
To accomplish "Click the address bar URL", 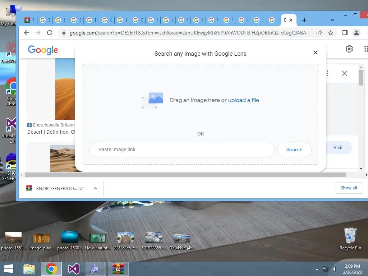I will [190, 33].
